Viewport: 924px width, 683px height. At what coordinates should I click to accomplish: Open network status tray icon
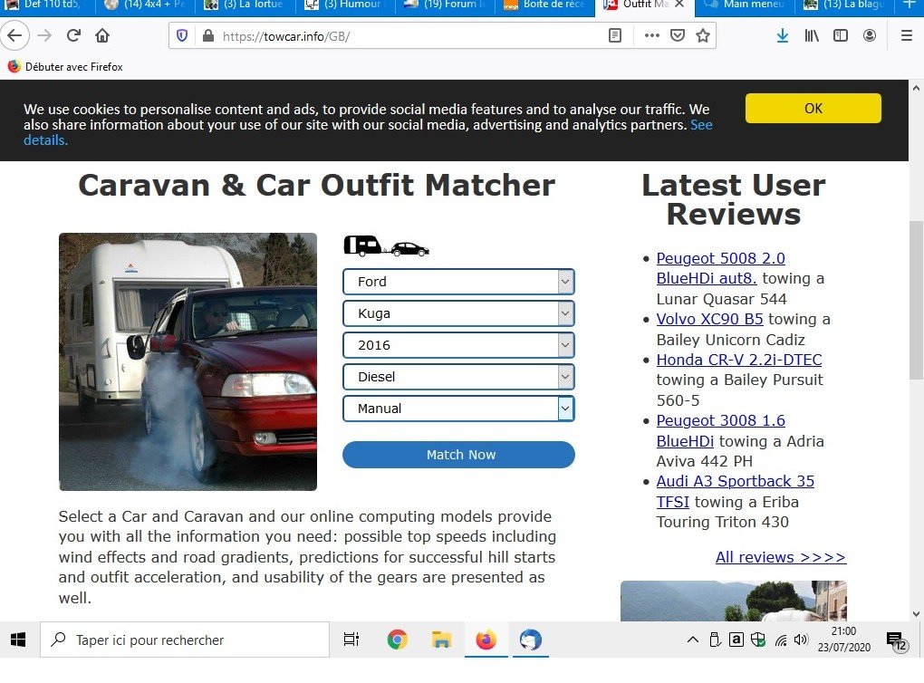[x=781, y=640]
